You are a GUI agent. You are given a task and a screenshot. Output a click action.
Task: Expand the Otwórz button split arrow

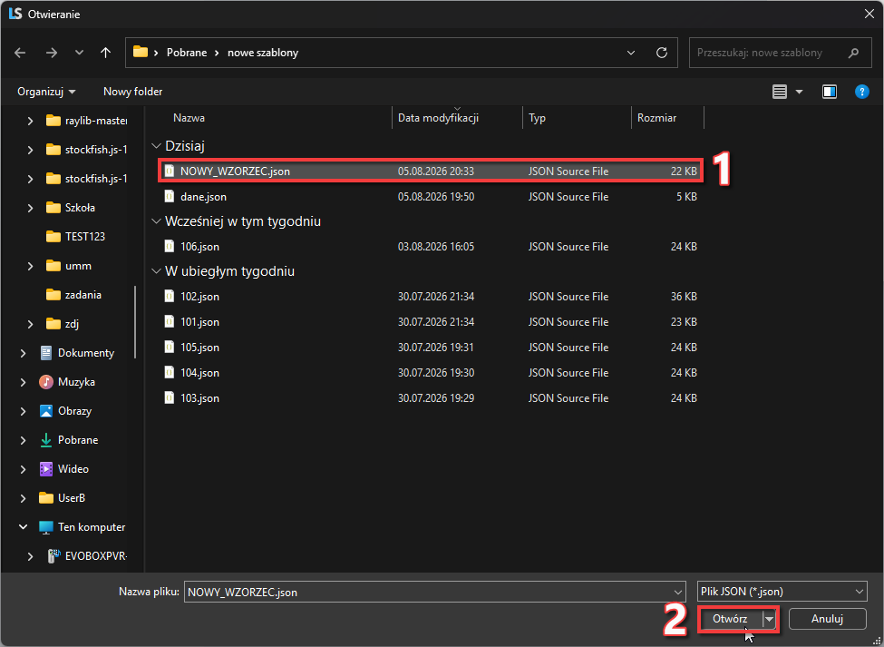(x=769, y=619)
